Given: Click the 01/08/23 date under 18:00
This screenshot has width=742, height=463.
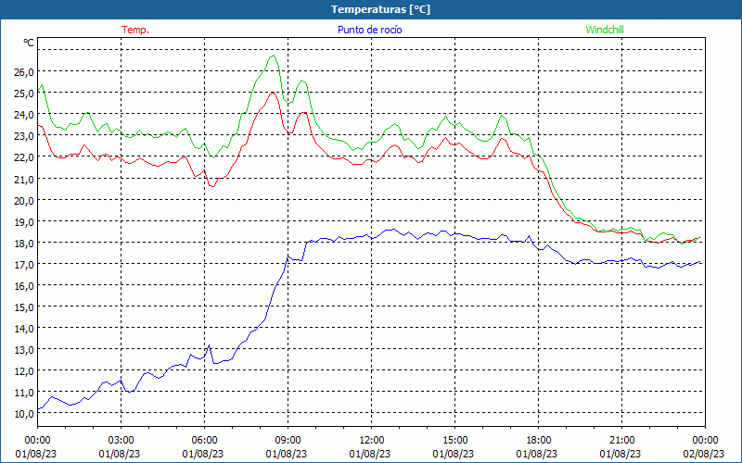Looking at the screenshot, I should (537, 454).
